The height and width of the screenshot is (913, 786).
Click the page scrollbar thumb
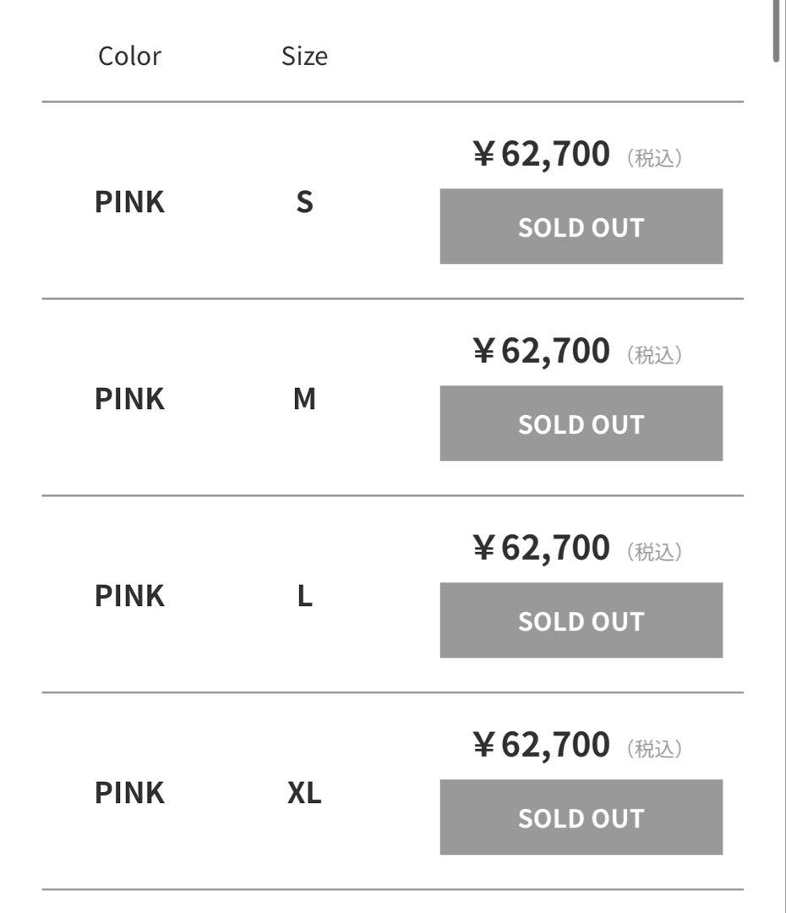click(x=776, y=30)
